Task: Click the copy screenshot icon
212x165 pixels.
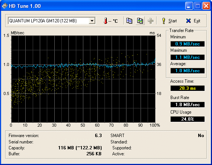Action: 140,21
